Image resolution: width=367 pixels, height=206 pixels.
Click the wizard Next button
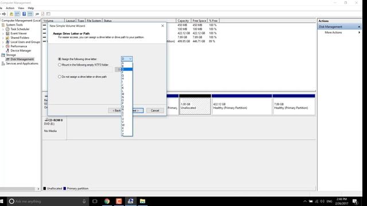pos(138,110)
